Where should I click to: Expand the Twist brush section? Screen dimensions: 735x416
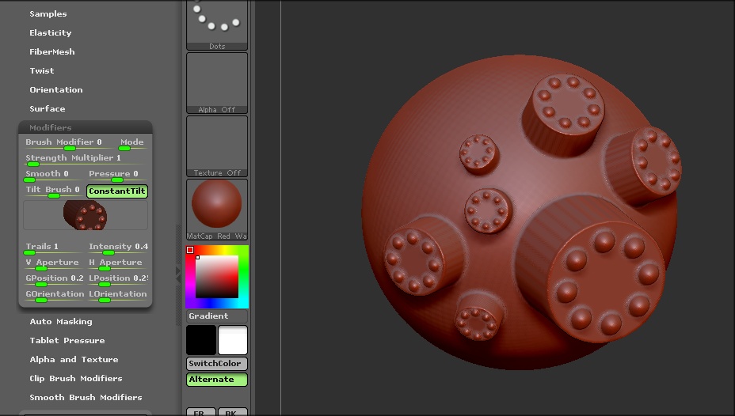click(42, 70)
